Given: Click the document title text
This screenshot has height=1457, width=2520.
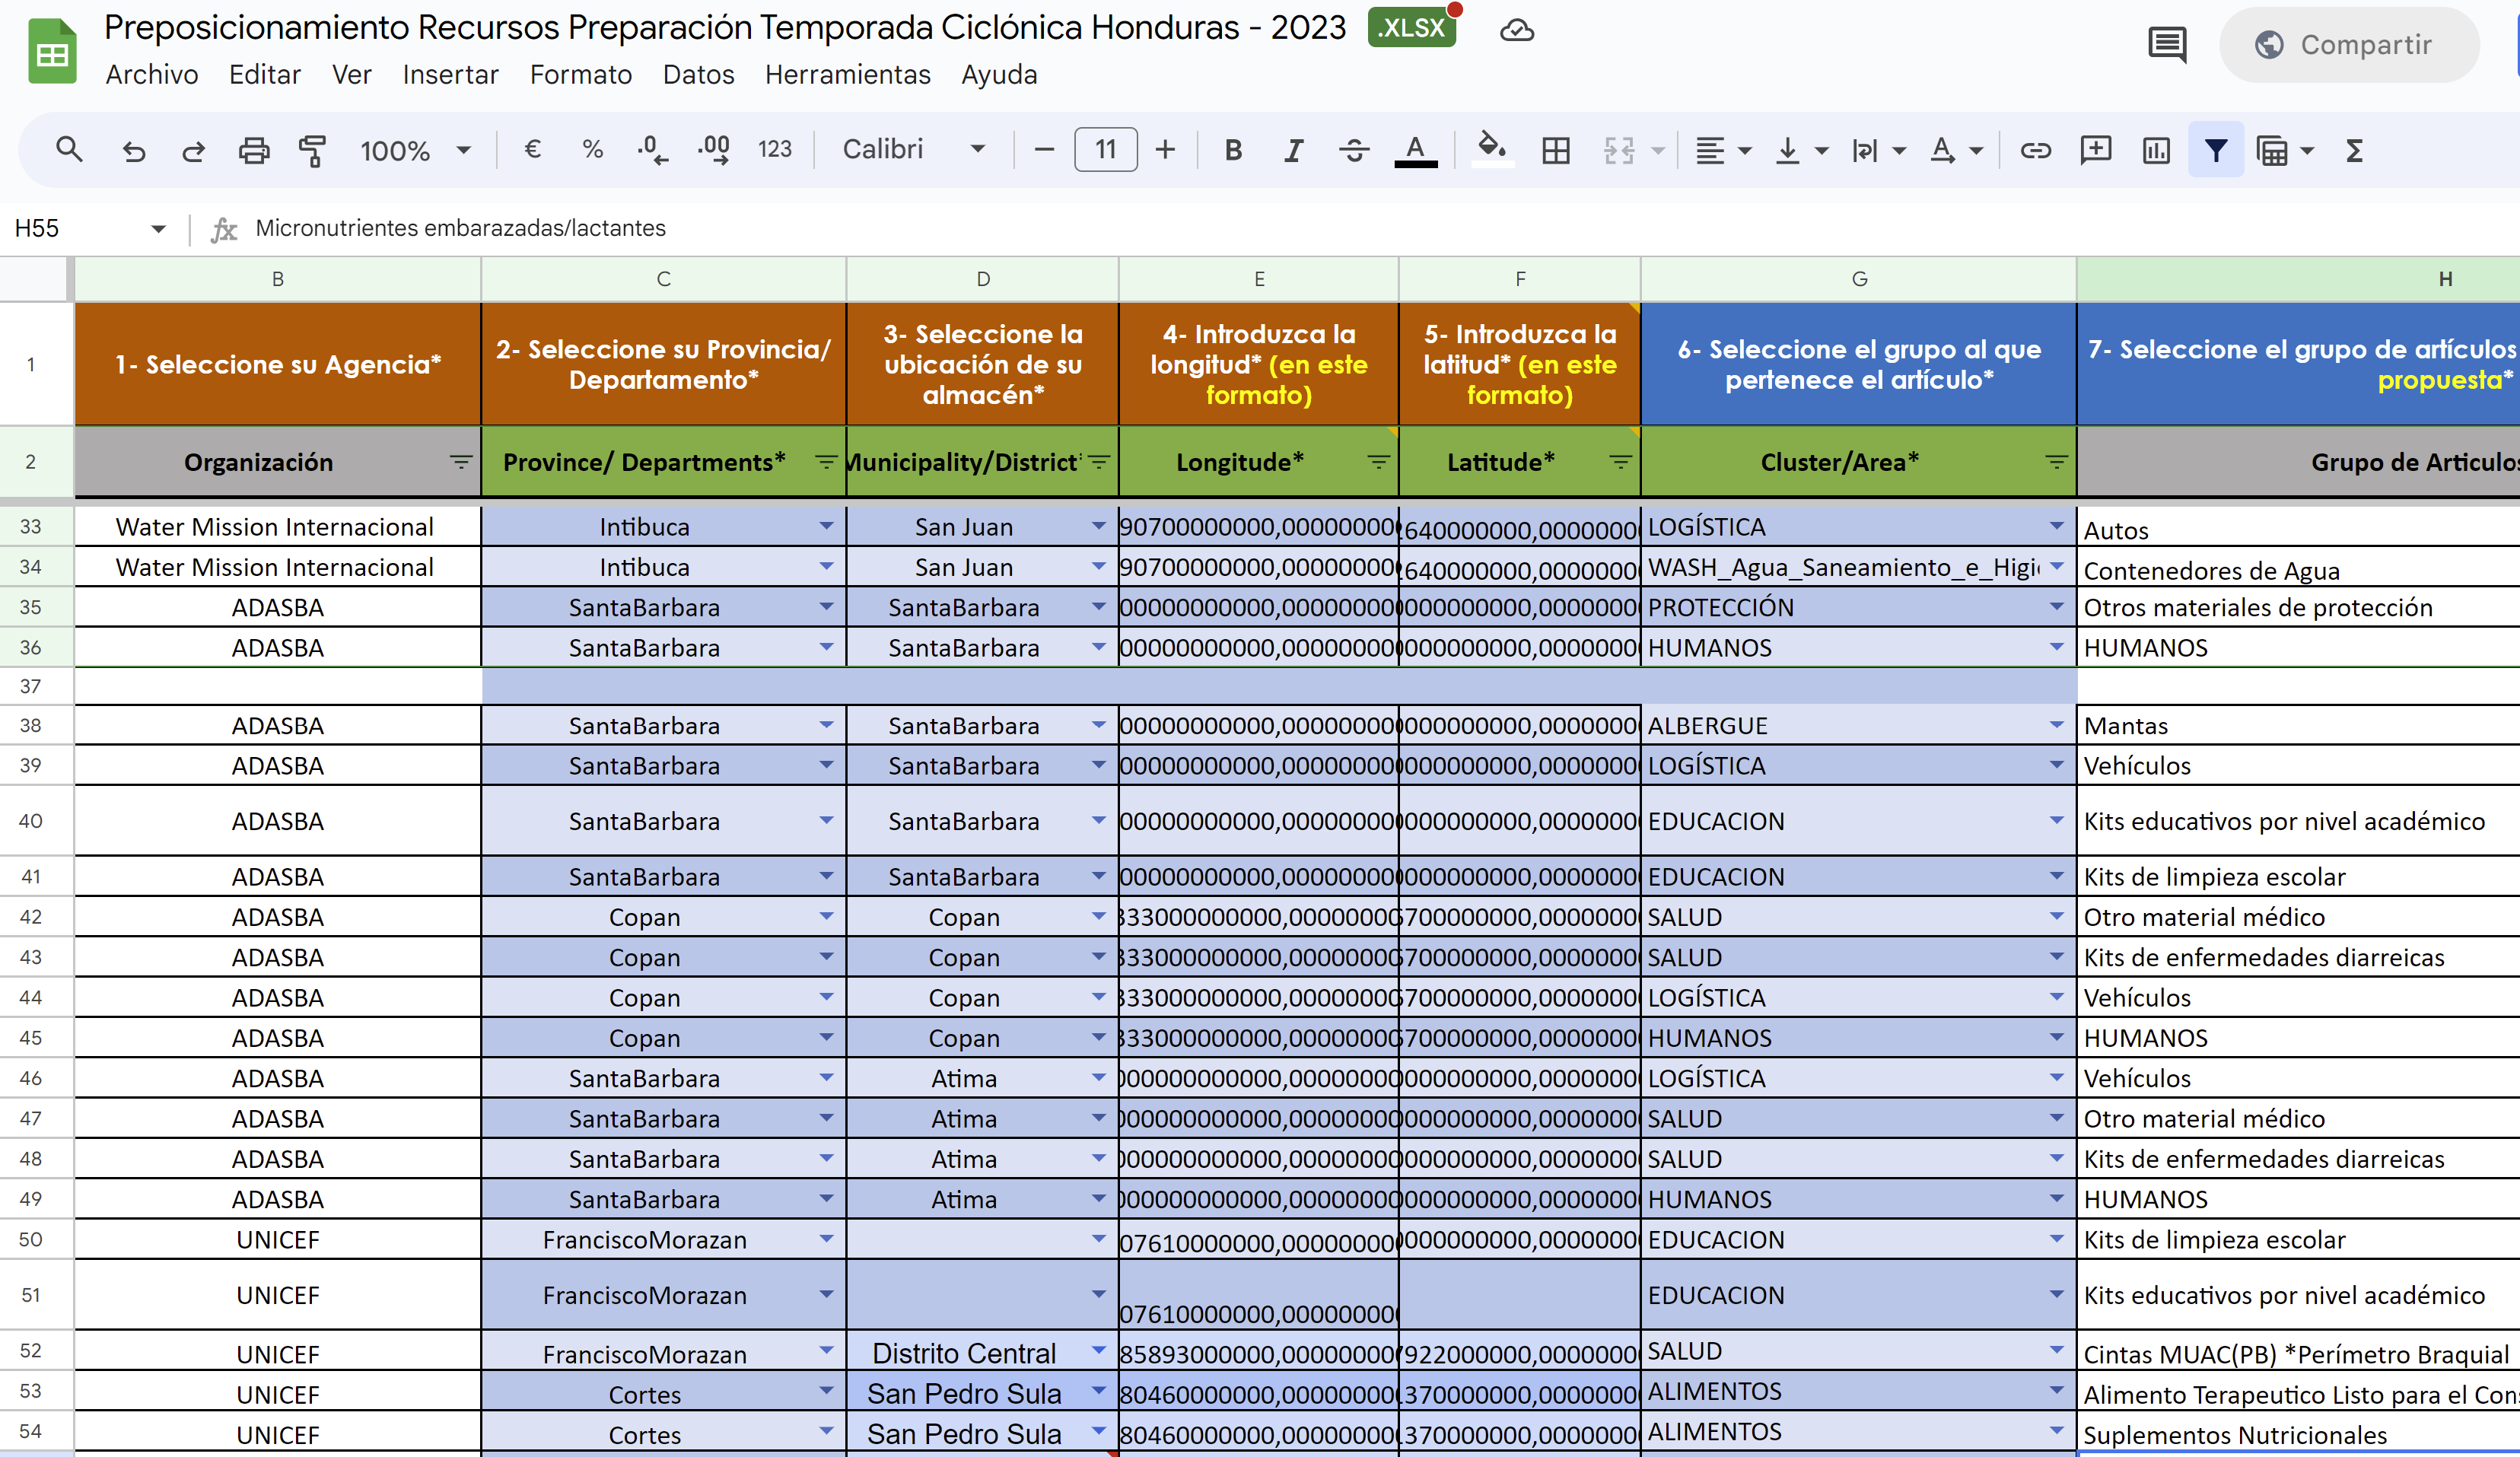Looking at the screenshot, I should coord(725,28).
